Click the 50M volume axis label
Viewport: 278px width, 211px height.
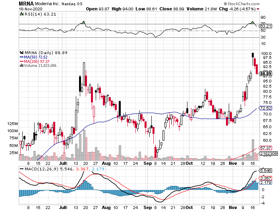pos(14,146)
